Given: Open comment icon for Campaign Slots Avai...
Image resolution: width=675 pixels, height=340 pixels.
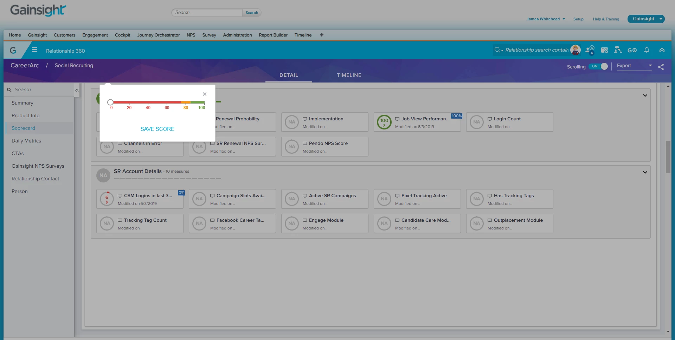Looking at the screenshot, I should (x=212, y=196).
